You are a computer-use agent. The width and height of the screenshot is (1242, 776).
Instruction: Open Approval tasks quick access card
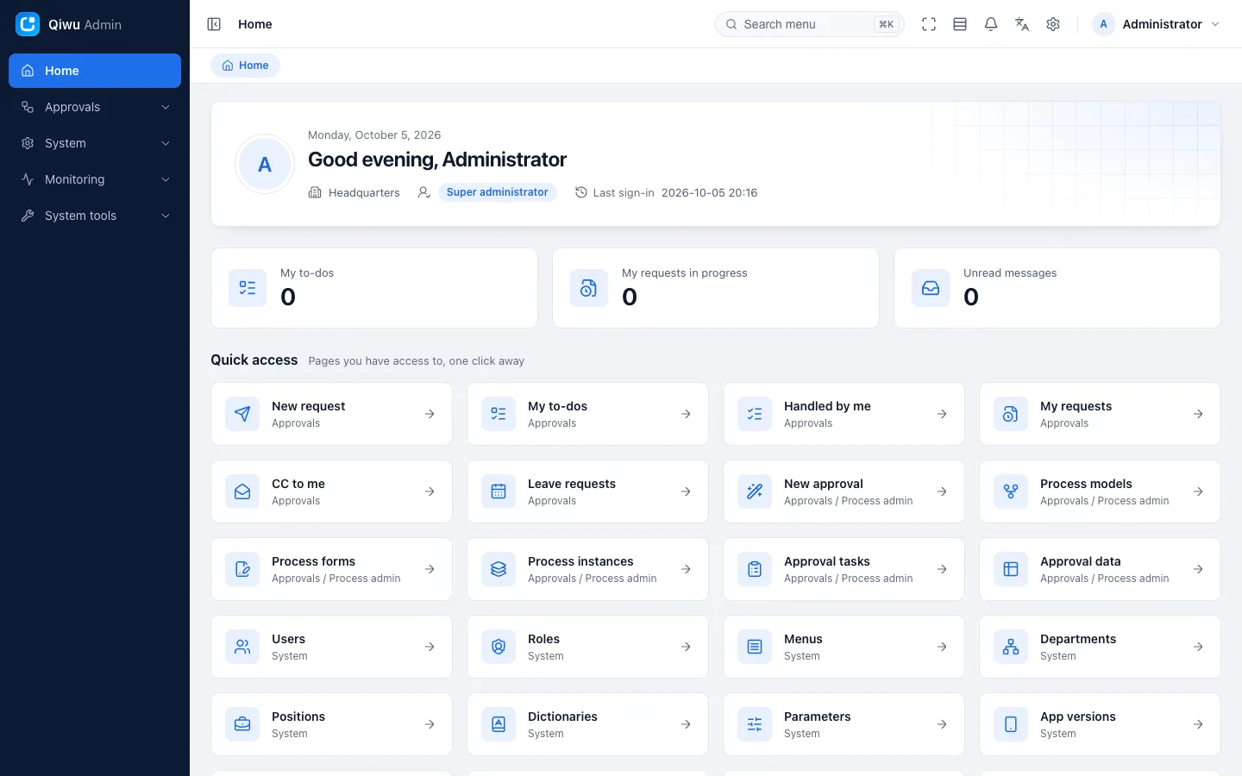point(844,569)
